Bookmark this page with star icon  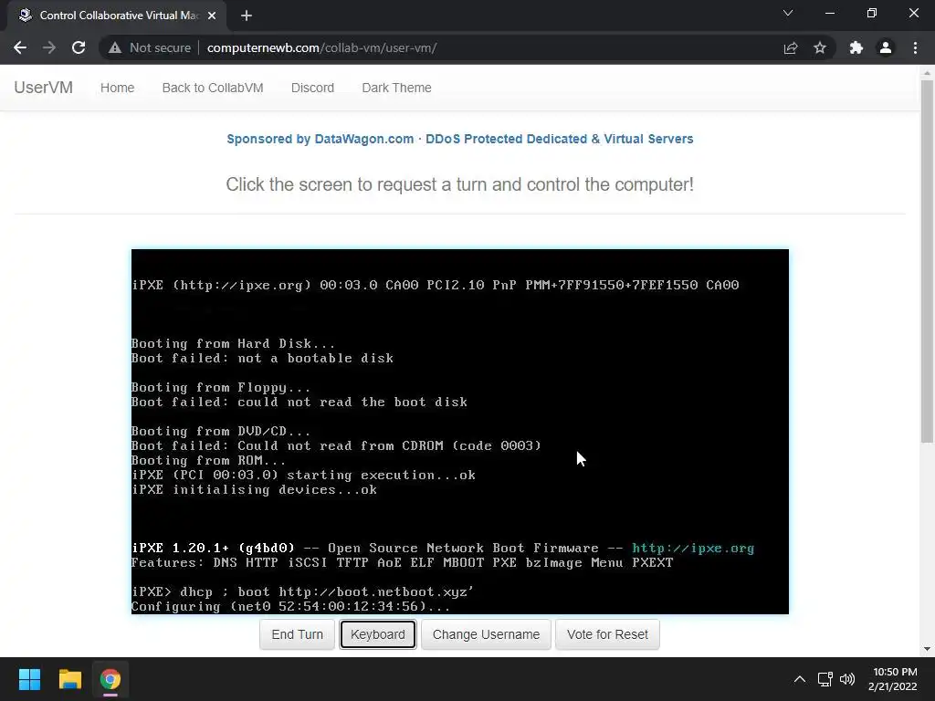820,47
